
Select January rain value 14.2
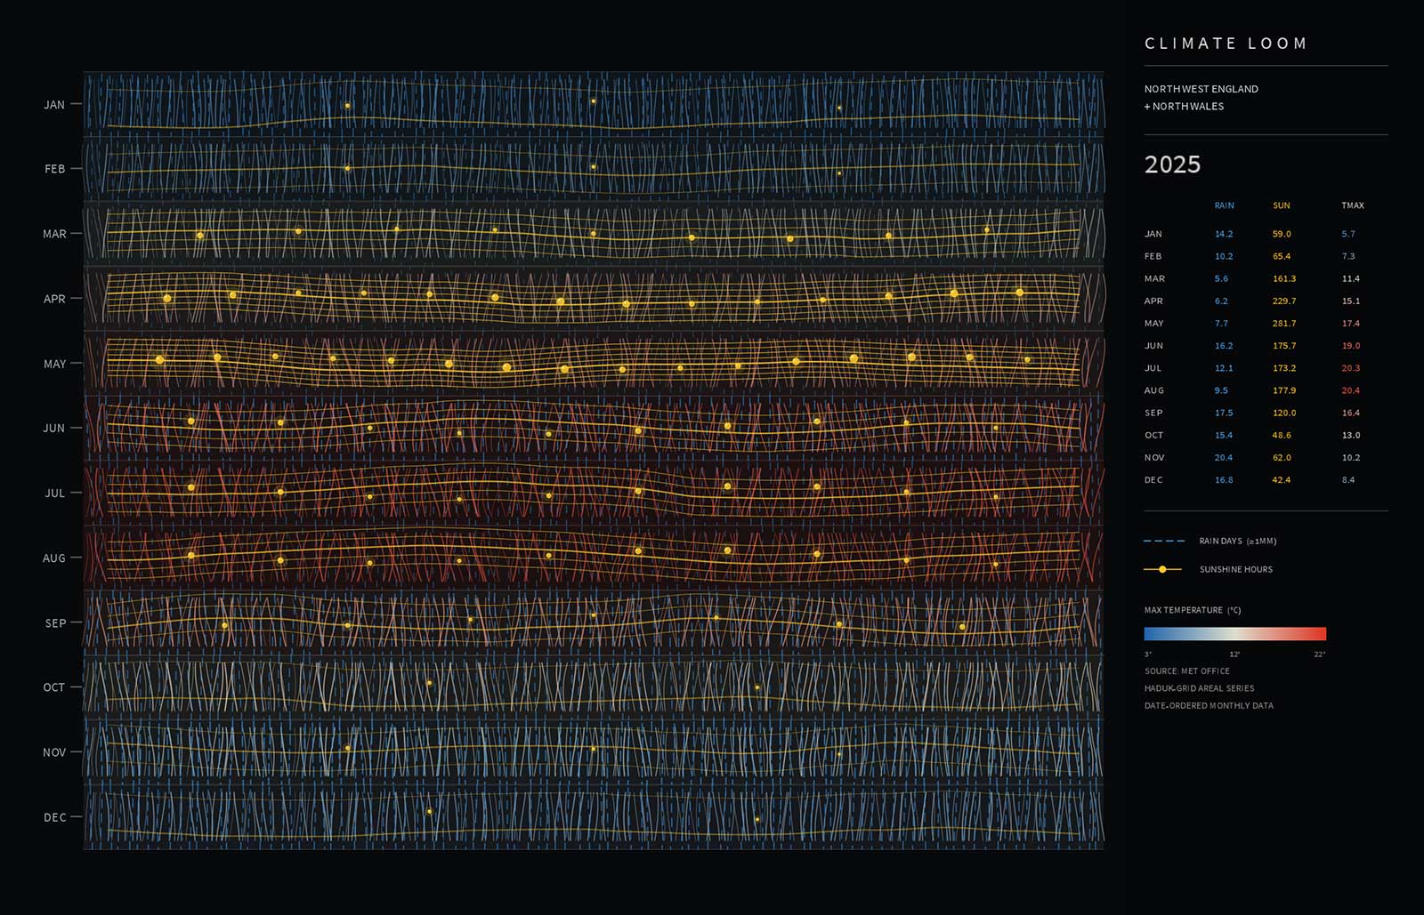tap(1224, 234)
